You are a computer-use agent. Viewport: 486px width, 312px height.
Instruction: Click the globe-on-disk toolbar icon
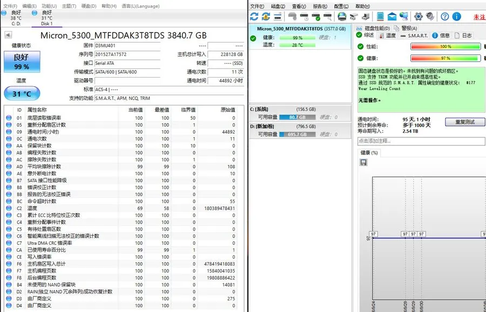tap(342, 16)
